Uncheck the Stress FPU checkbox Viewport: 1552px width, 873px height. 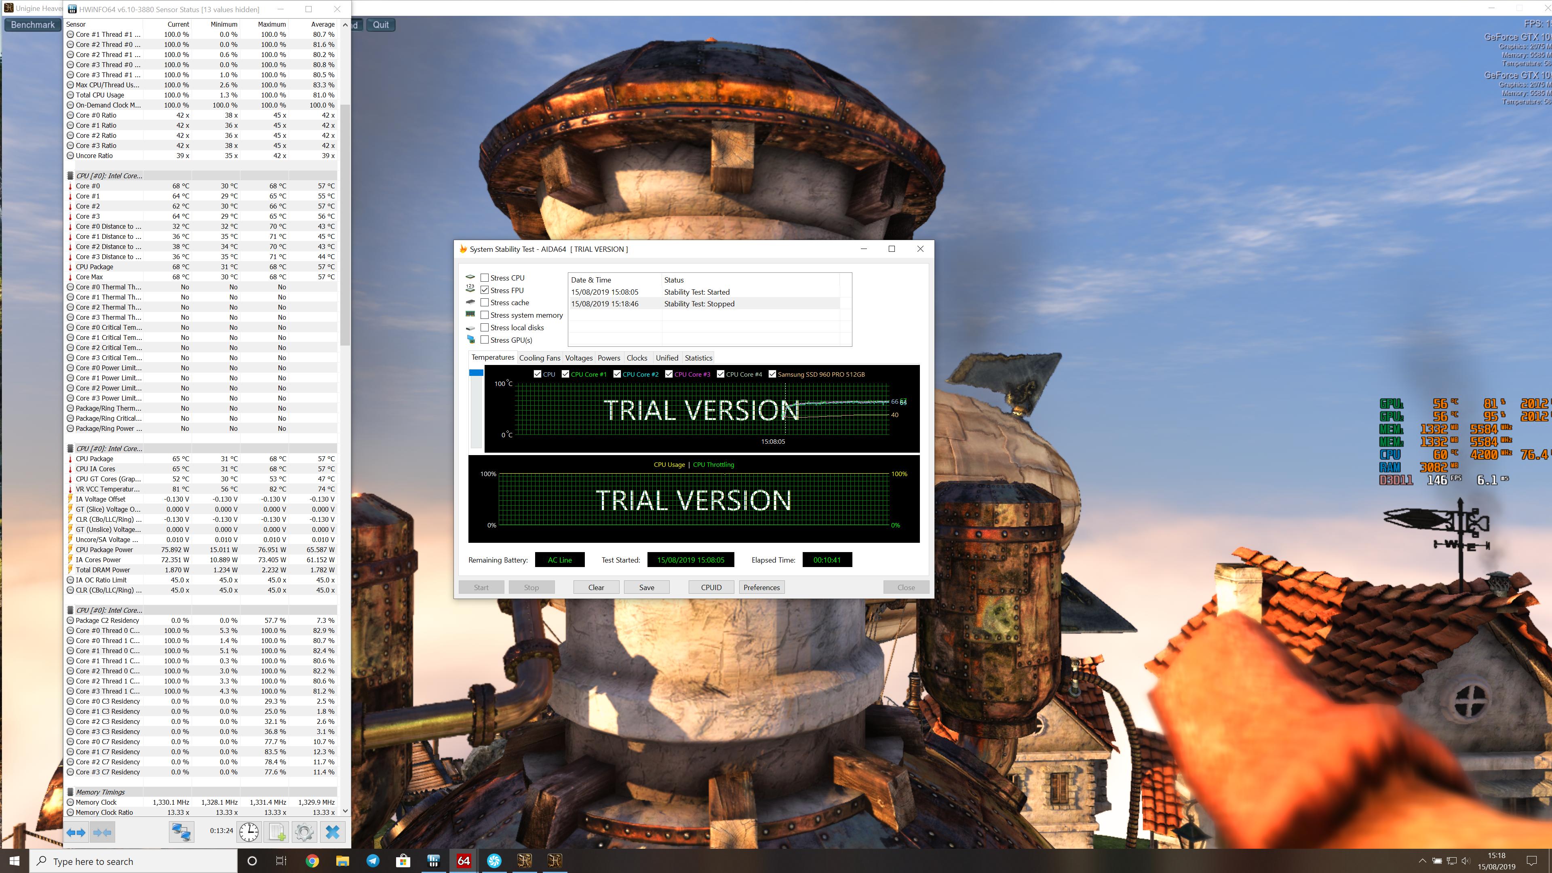[485, 291]
